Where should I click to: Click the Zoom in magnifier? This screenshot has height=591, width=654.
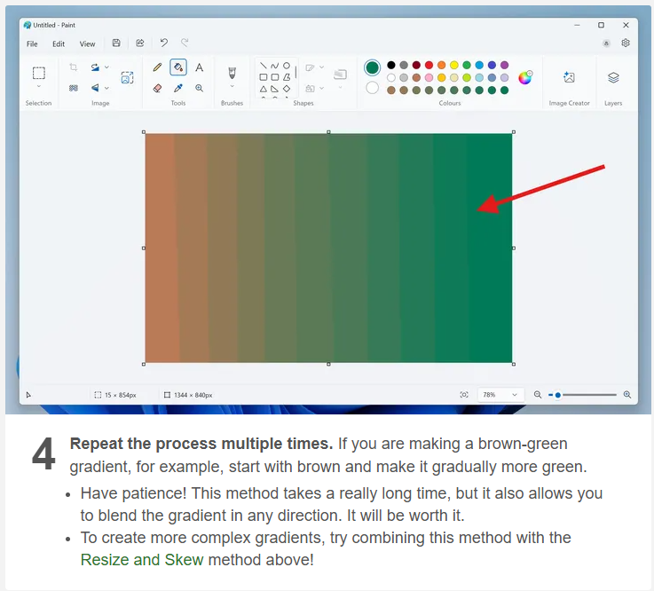pyautogui.click(x=626, y=395)
